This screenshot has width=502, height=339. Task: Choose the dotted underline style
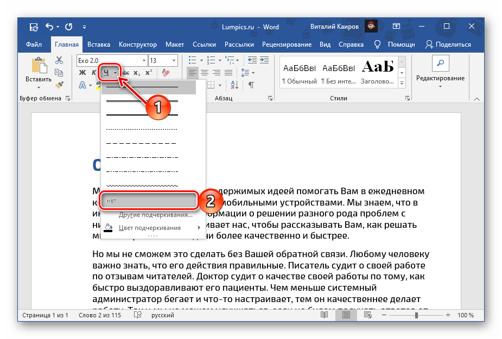pyautogui.click(x=142, y=129)
